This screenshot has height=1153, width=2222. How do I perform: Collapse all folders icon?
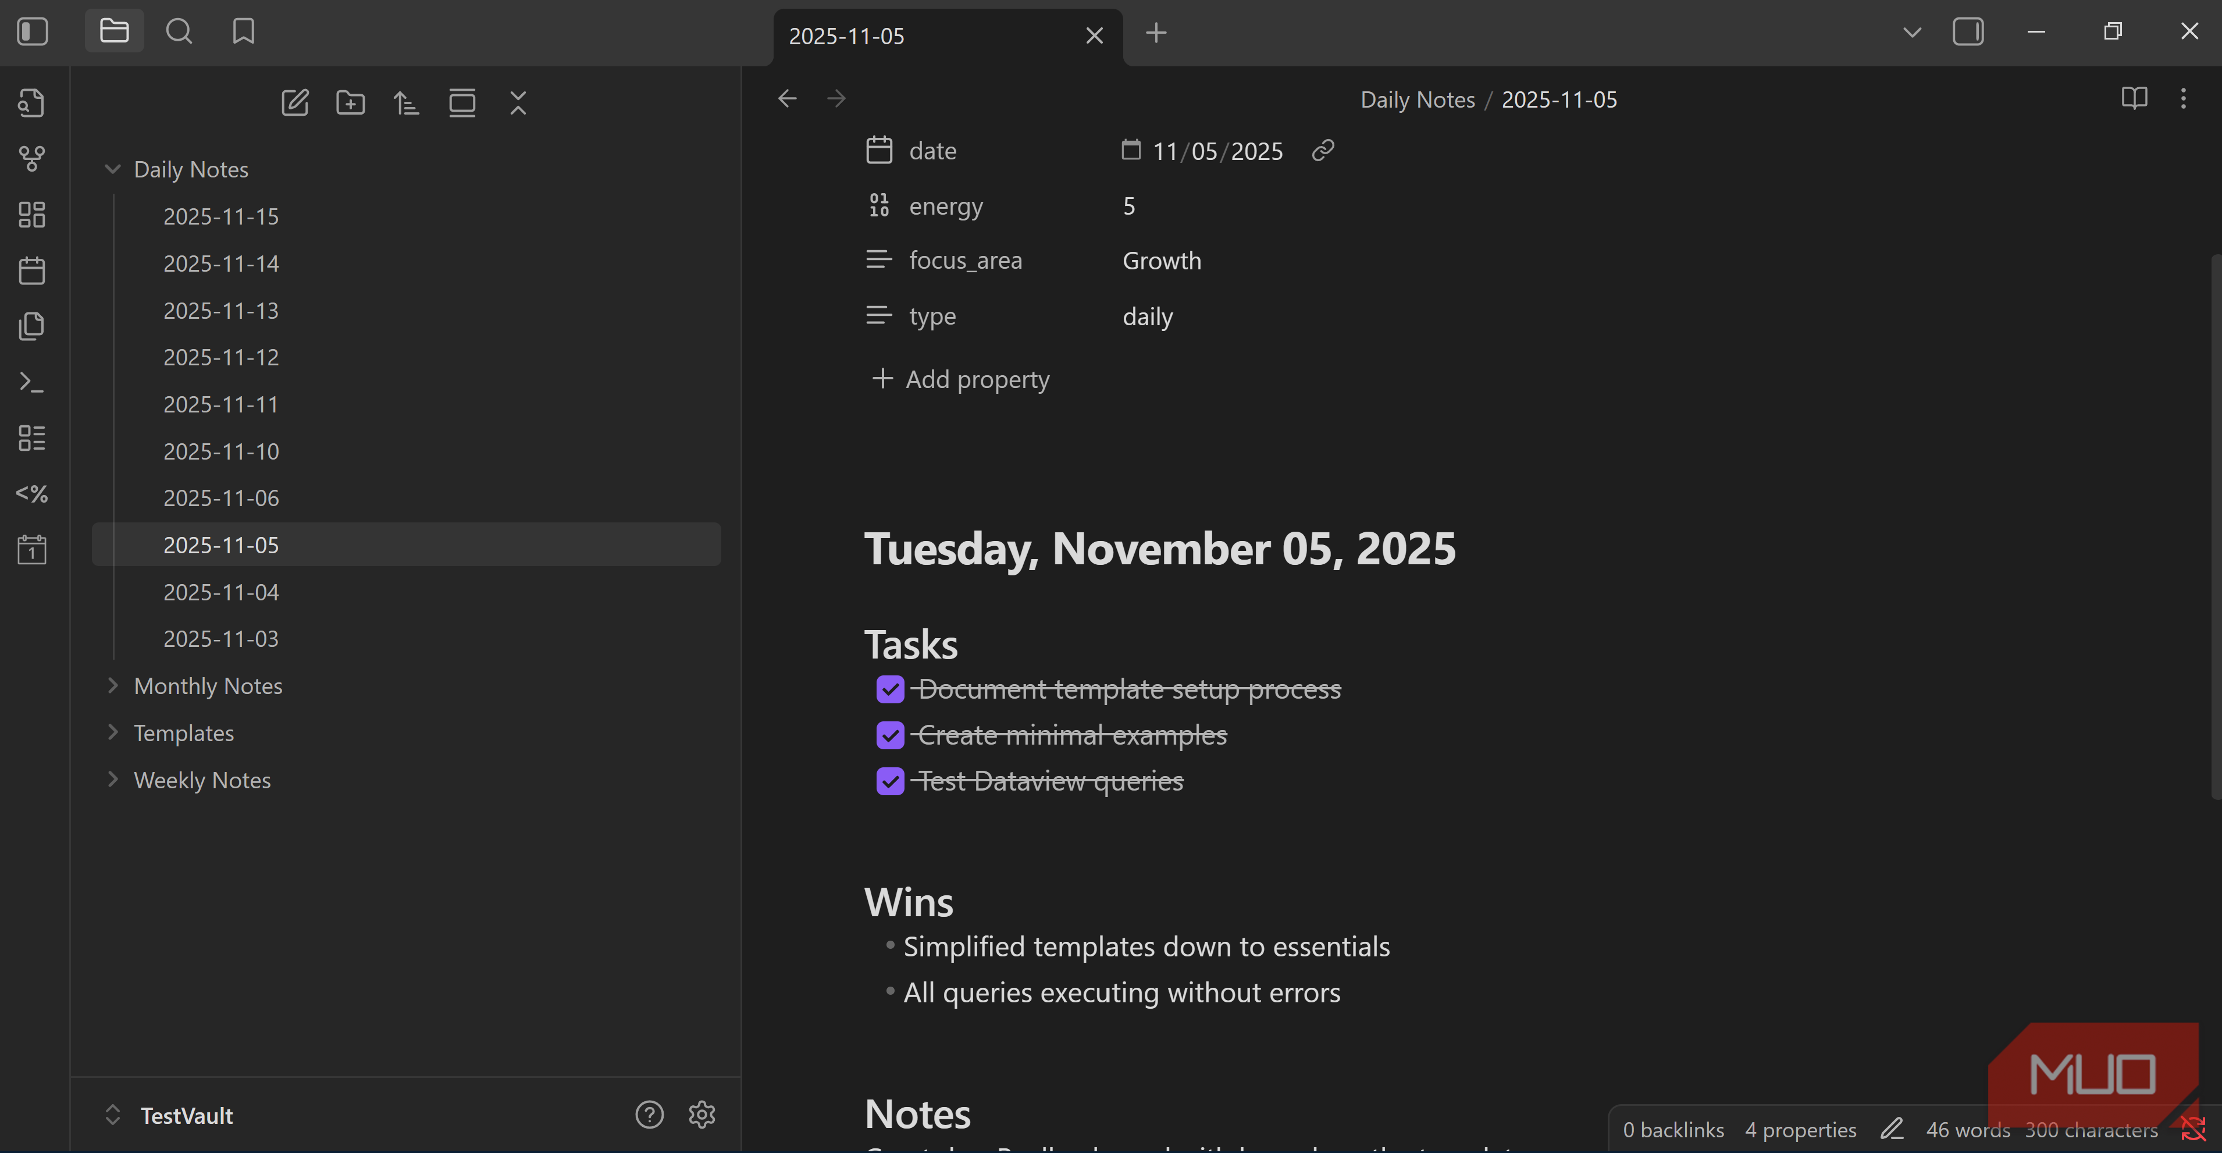tap(518, 102)
